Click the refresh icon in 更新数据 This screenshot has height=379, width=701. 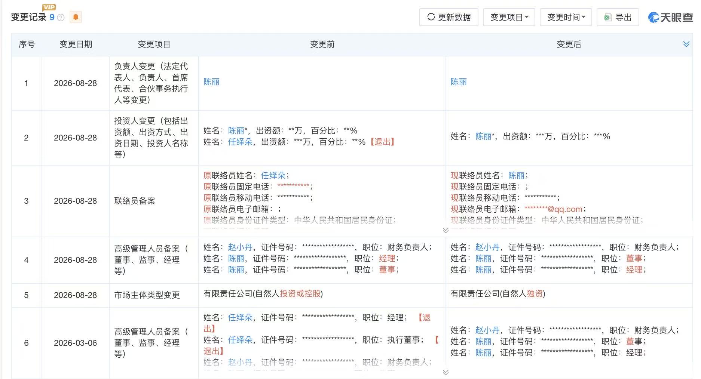[431, 17]
